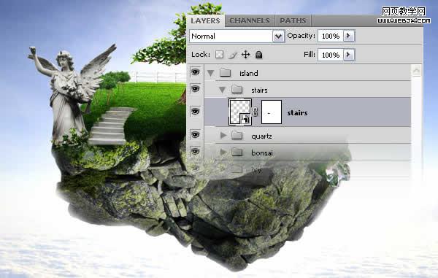Toggle lock all padlock icon
The height and width of the screenshot is (278, 438).
[x=258, y=55]
